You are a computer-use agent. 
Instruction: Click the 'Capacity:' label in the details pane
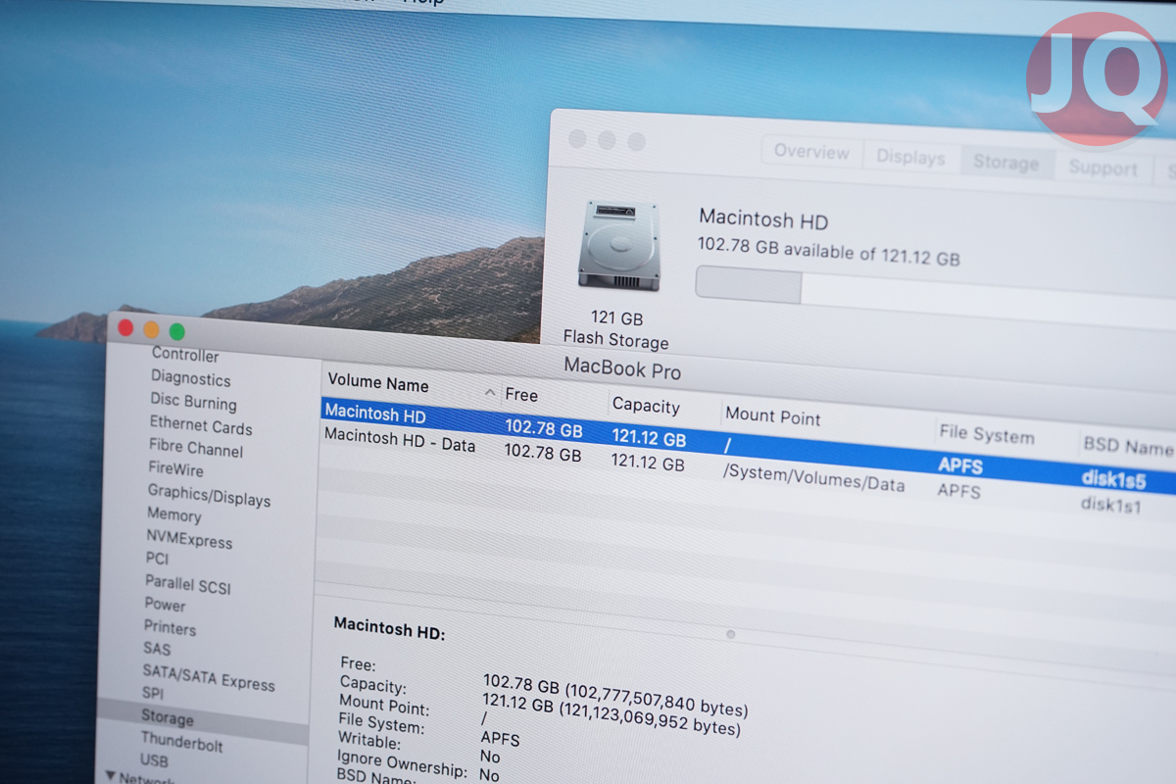[x=372, y=685]
